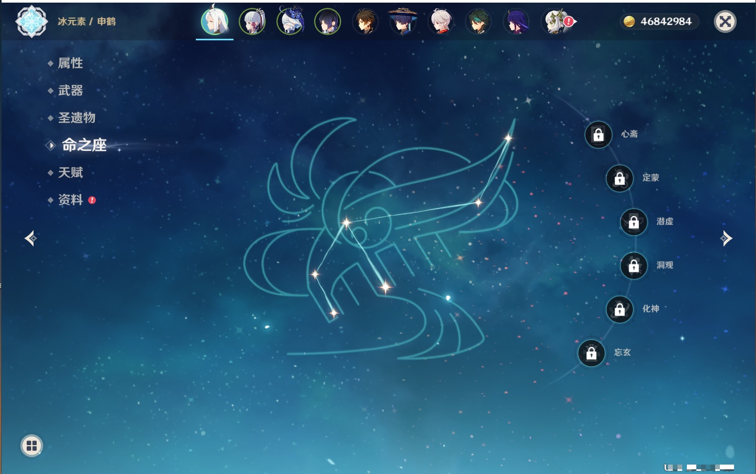Open the 武器 weapon menu

tap(70, 91)
